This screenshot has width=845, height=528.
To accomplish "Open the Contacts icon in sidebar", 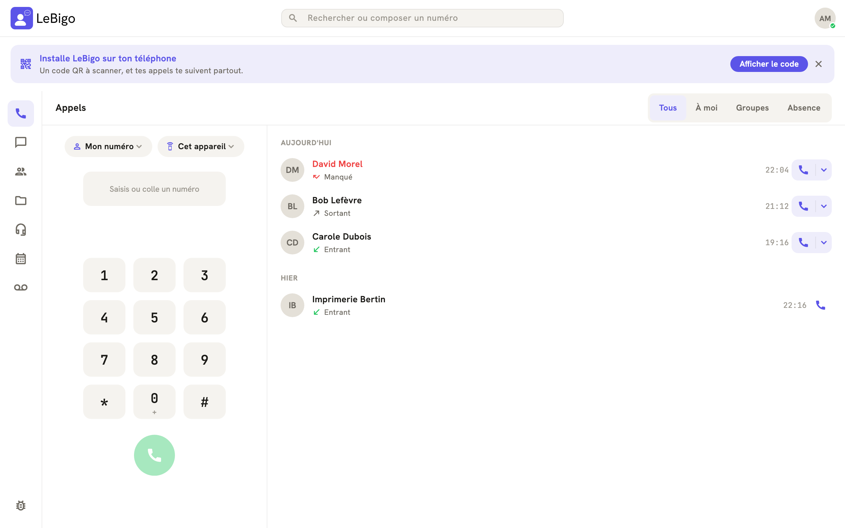I will click(20, 172).
